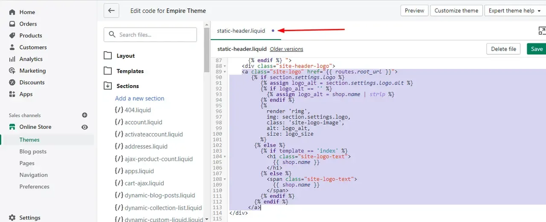Switch to static-header.liquid tab
Screen dimensions: 546x222
tap(241, 31)
